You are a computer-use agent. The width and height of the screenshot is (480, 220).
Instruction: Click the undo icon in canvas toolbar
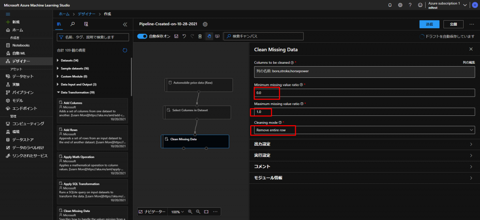[184, 36]
